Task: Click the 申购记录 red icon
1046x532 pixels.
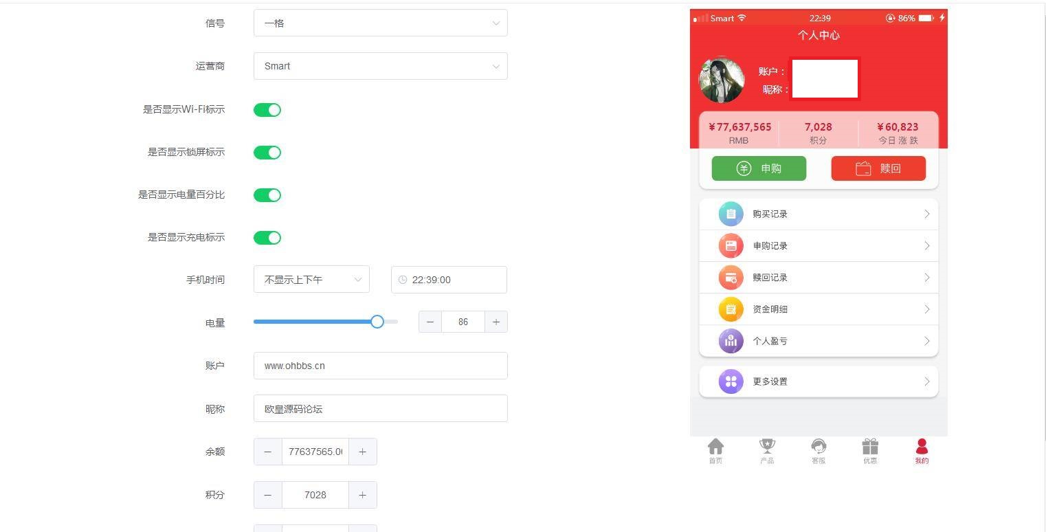Action: tap(731, 246)
